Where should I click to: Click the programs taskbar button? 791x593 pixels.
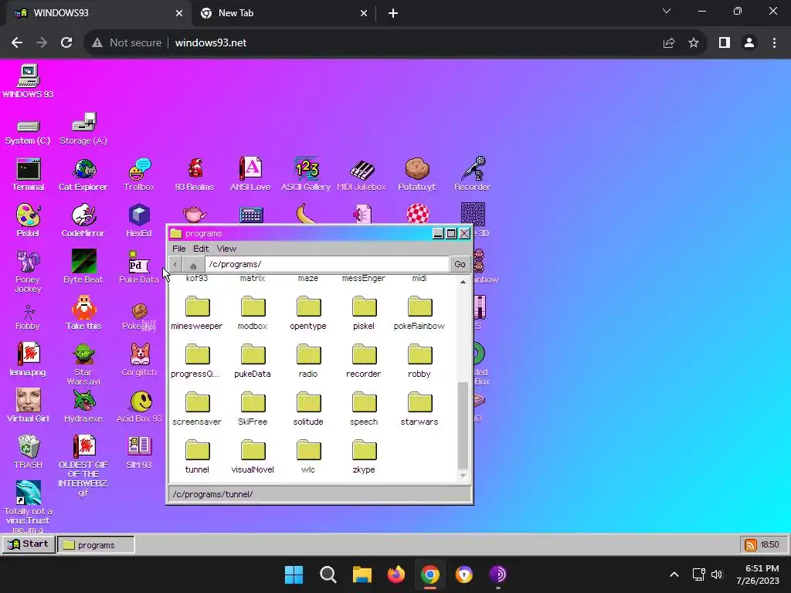96,544
